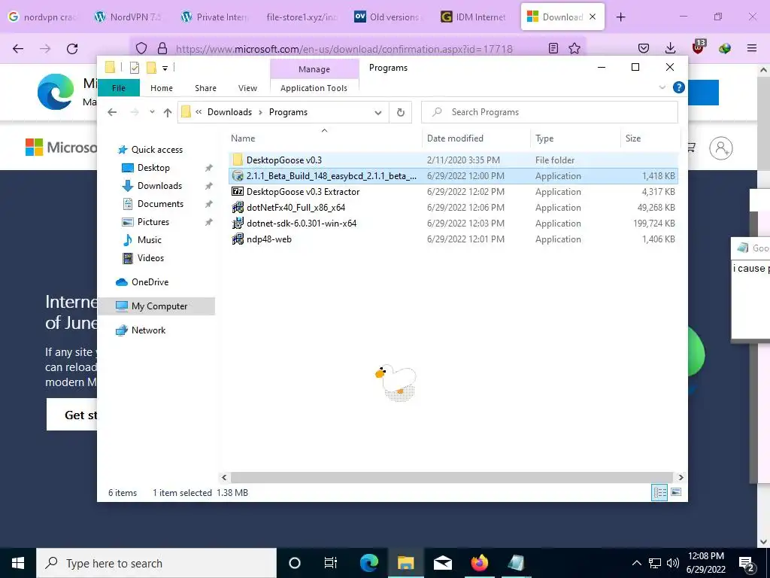
Task: Open Firefox application menu
Action: tap(752, 48)
